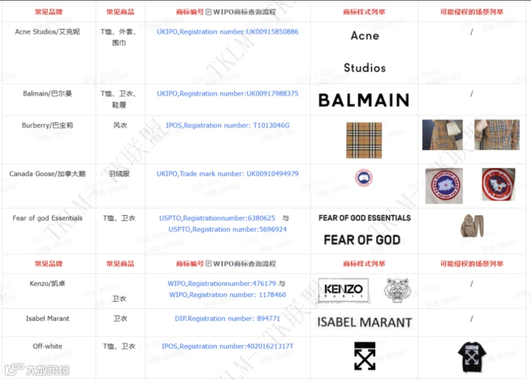This screenshot has width=531, height=380.
Task: Click the Off-white black T-shirt photo
Action: coord(472,357)
